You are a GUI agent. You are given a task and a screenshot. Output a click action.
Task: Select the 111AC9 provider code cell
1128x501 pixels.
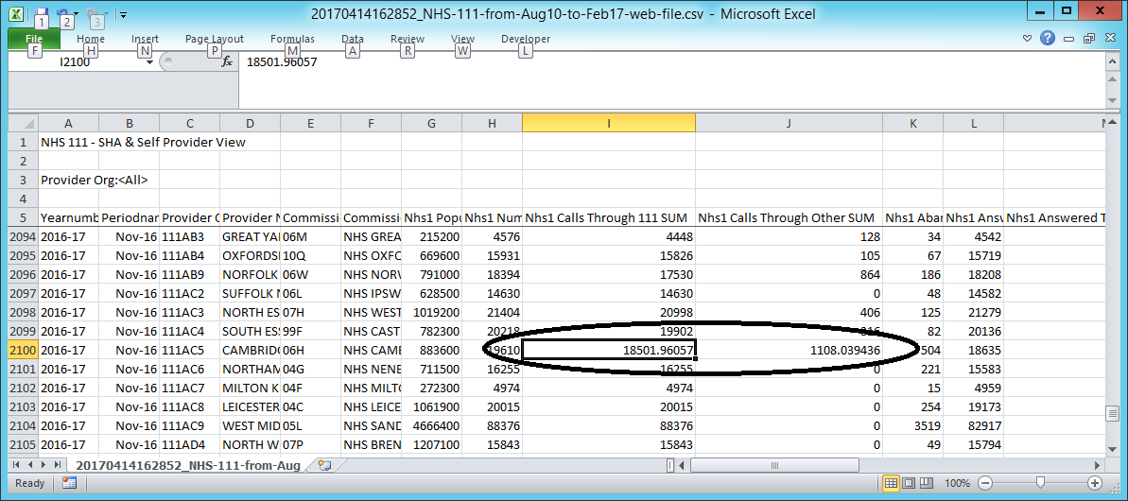point(189,427)
